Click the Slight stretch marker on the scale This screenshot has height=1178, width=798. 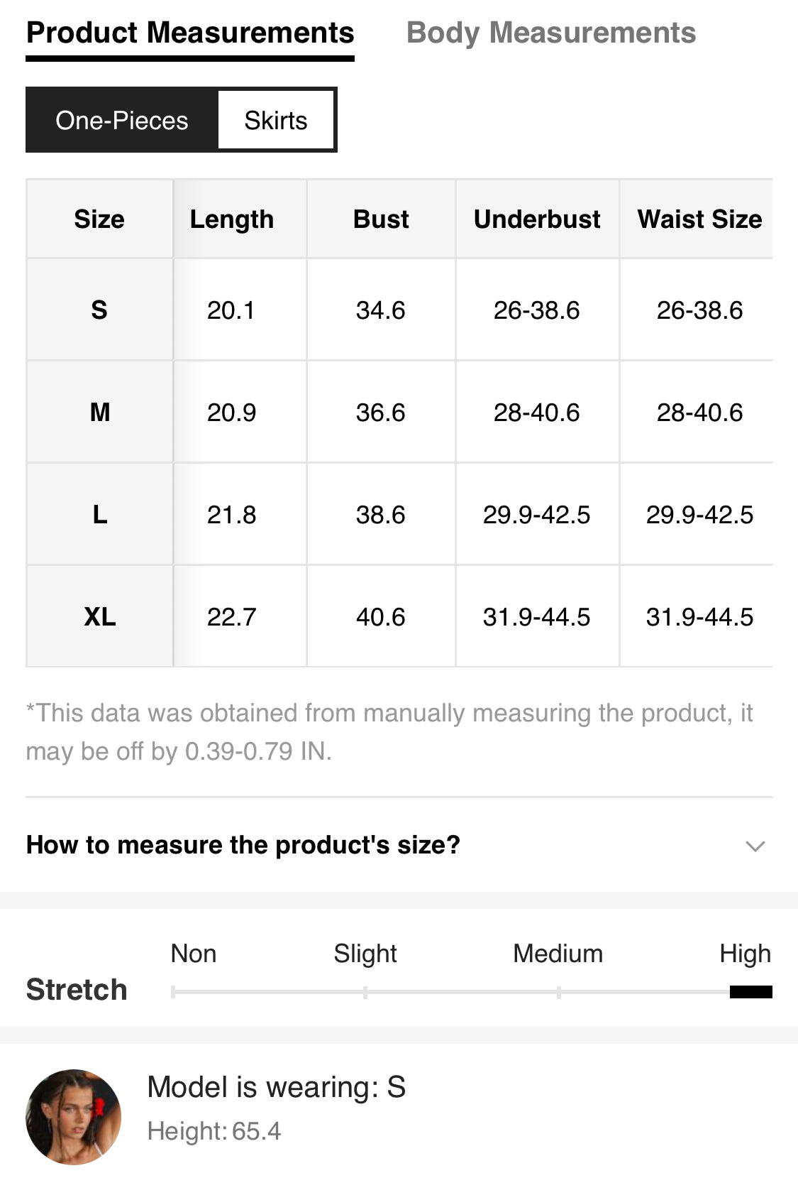coord(365,992)
